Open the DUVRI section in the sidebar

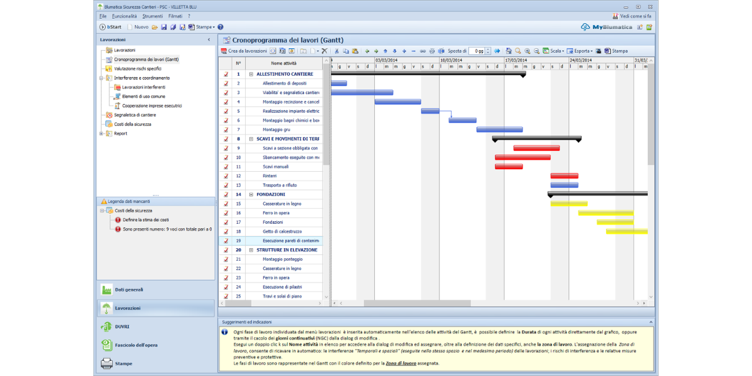(122, 326)
